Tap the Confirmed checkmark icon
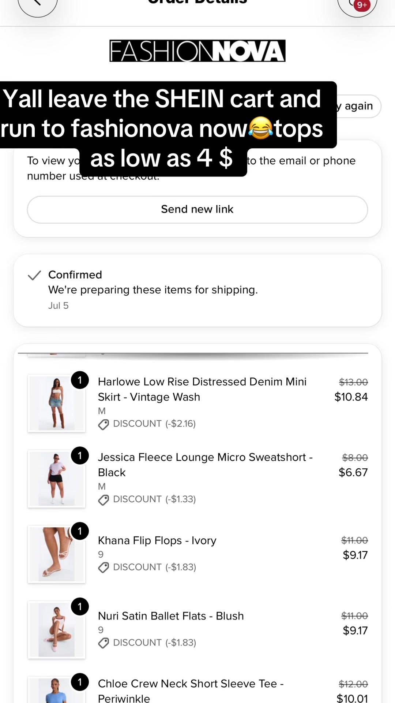Image resolution: width=395 pixels, height=703 pixels. [x=34, y=275]
